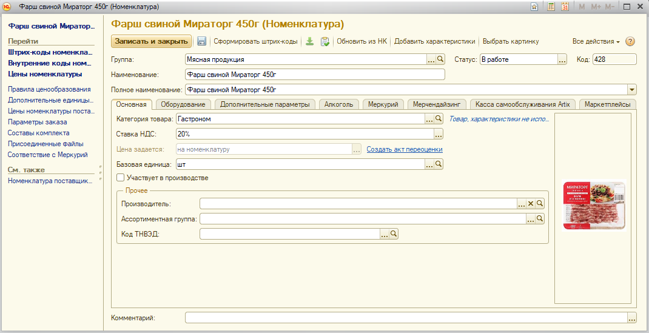649x333 pixels.
Task: Click the Мираторг product image thumbnail
Action: click(x=594, y=206)
